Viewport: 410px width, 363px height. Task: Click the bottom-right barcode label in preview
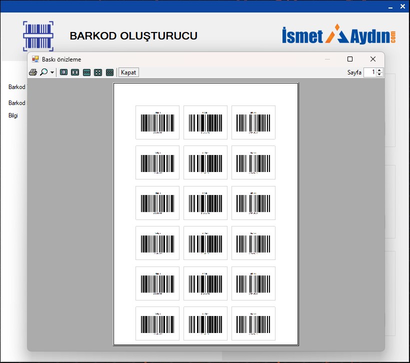click(253, 323)
